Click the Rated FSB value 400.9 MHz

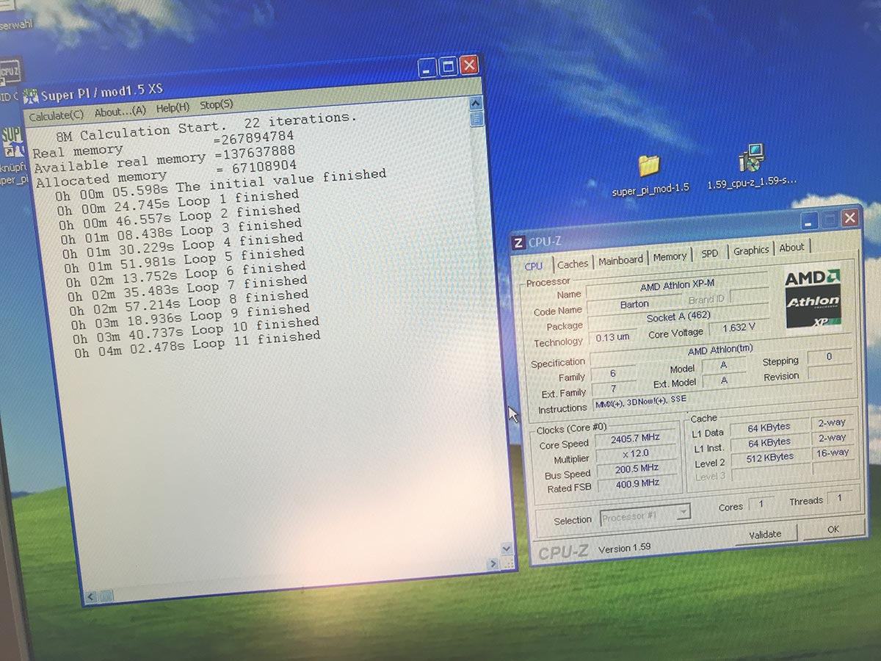[638, 484]
